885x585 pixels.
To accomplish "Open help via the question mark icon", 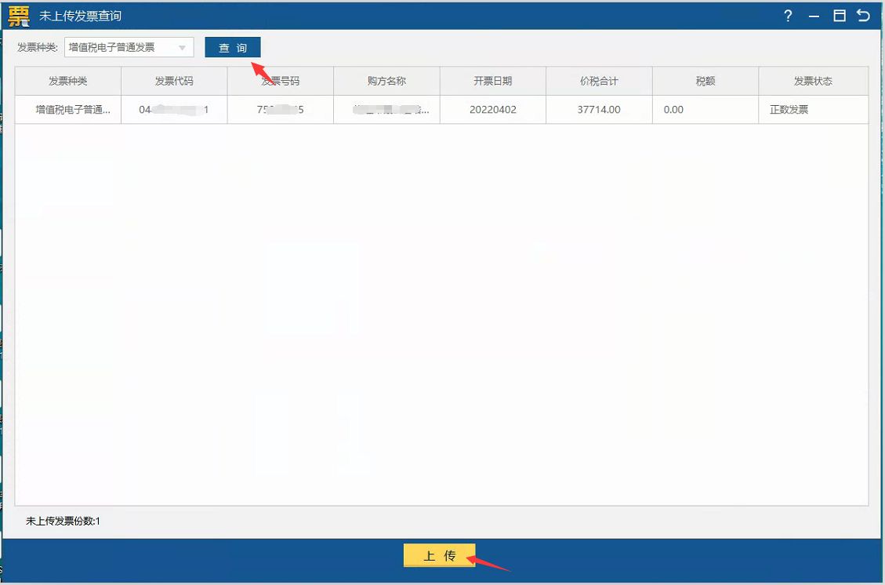I will point(788,16).
